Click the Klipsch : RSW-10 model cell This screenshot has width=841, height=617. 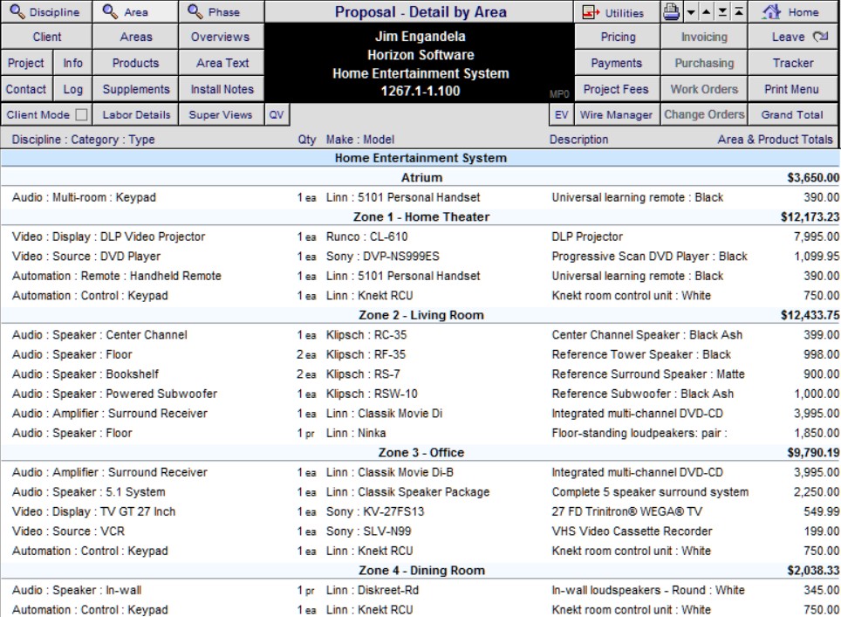pos(372,394)
